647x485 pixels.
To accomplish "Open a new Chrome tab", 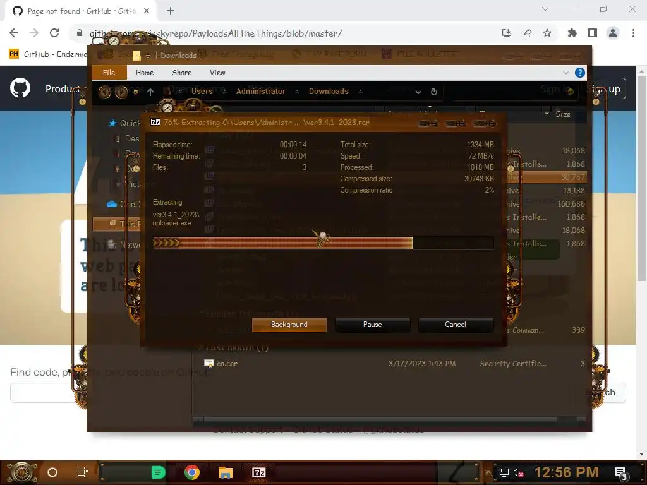I will [171, 11].
